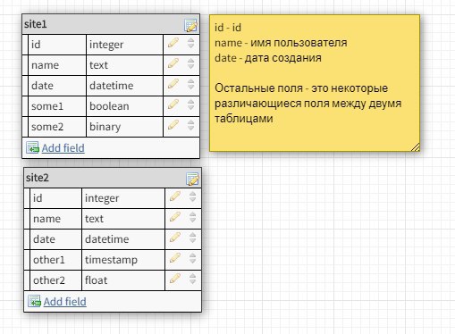455x334 pixels.
Task: Click the site2 date row reorder arrows
Action: click(192, 238)
